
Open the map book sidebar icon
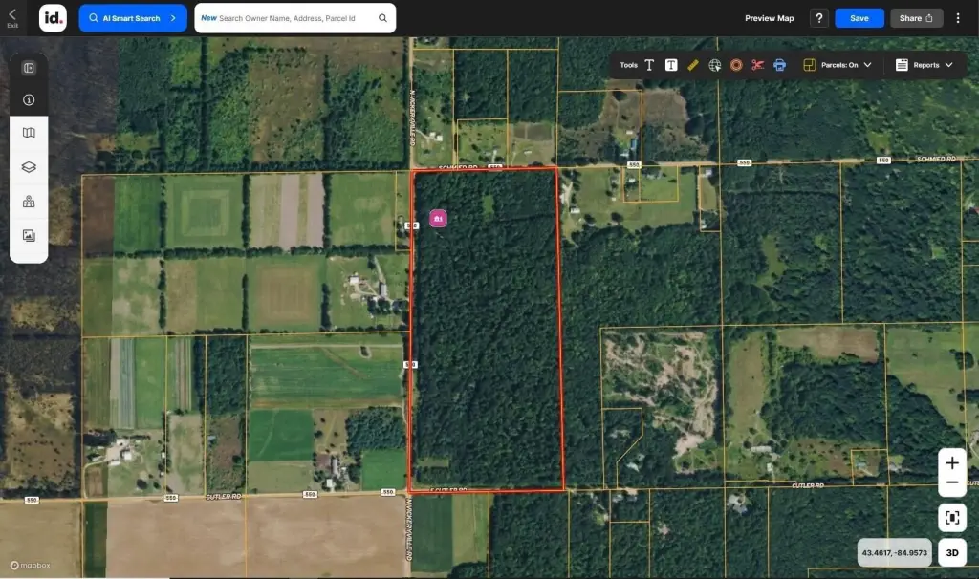[x=29, y=132]
